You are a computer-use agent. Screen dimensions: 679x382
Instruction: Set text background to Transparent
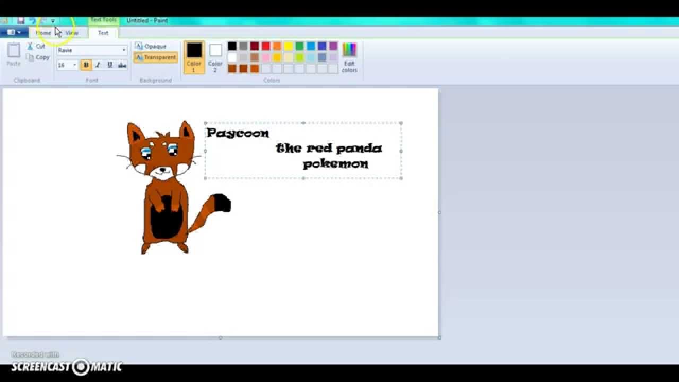[155, 57]
